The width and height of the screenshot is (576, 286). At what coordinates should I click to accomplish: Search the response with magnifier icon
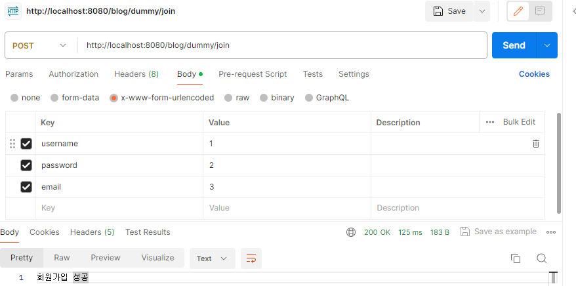pyautogui.click(x=541, y=258)
